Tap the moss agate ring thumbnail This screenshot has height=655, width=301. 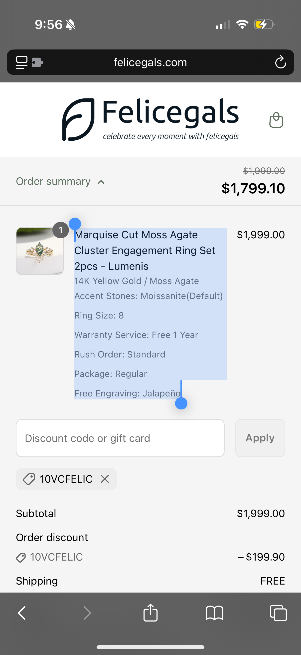click(x=40, y=251)
